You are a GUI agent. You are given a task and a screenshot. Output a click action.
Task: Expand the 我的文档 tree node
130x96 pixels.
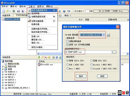point(3,66)
